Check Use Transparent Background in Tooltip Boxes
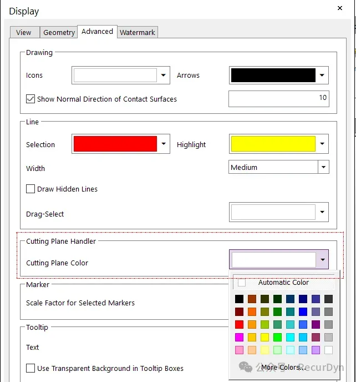This screenshot has width=356, height=382. coord(30,368)
